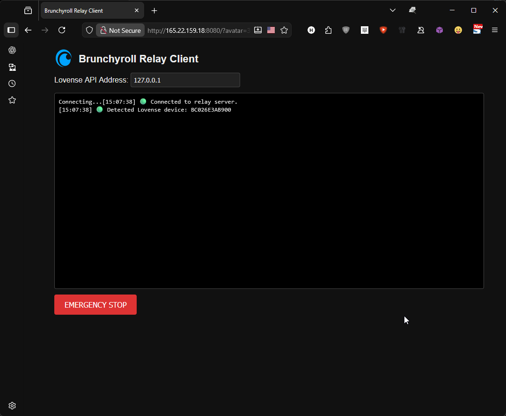Go back to the previous page

tap(28, 30)
